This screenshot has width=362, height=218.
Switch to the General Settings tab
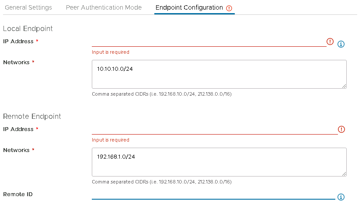28,8
